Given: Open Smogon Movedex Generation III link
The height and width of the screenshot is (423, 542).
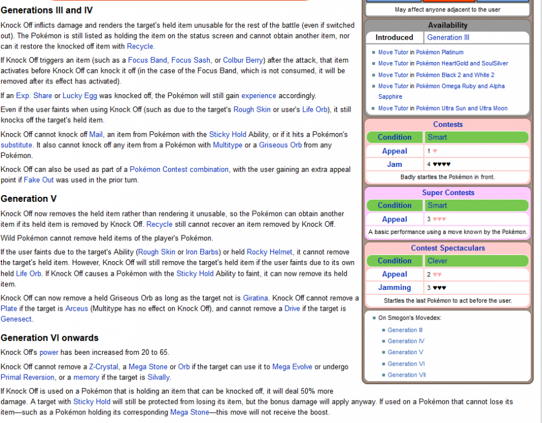Looking at the screenshot, I should pyautogui.click(x=405, y=330).
